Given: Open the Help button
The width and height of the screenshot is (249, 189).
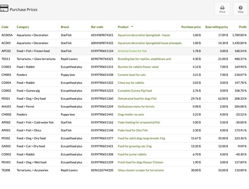Looking at the screenshot, I should 241,9.
